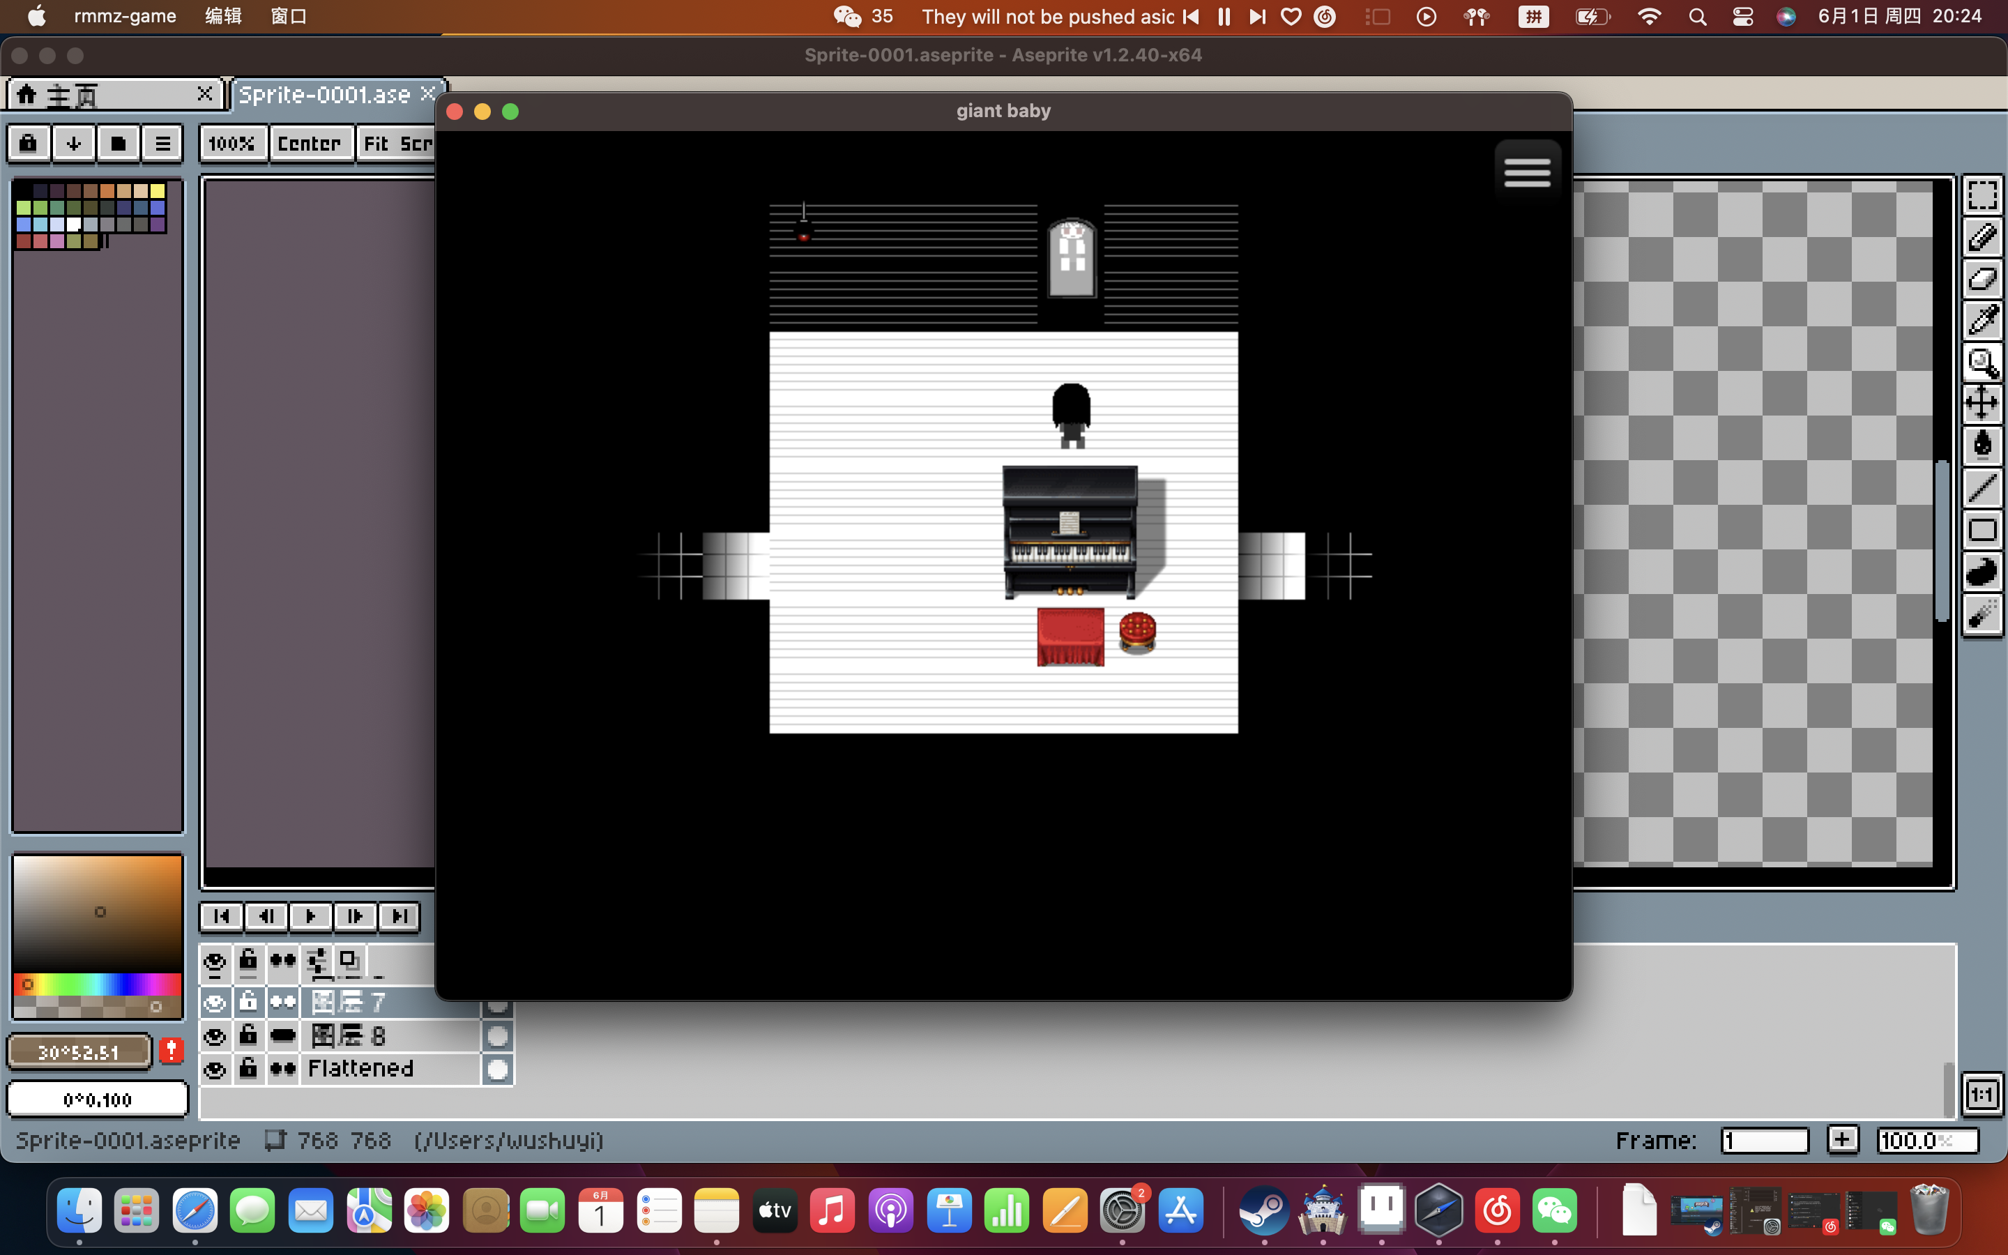Click the yellow swatch in palette
This screenshot has width=2008, height=1255.
click(158, 191)
